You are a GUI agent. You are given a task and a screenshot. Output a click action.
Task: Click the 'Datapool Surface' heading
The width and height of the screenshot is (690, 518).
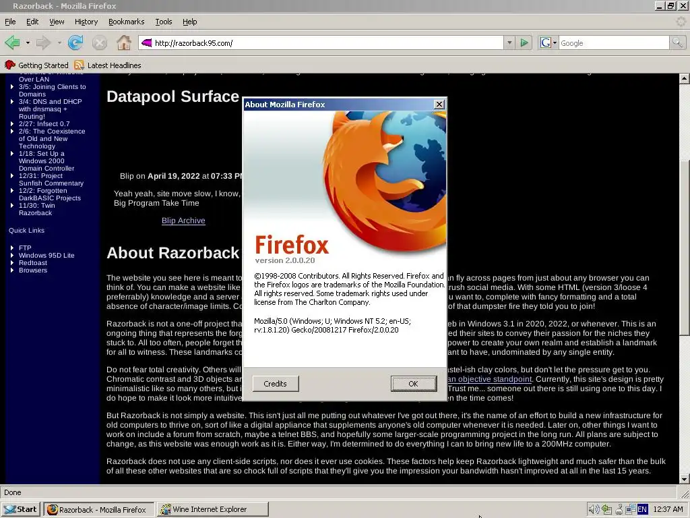point(173,96)
